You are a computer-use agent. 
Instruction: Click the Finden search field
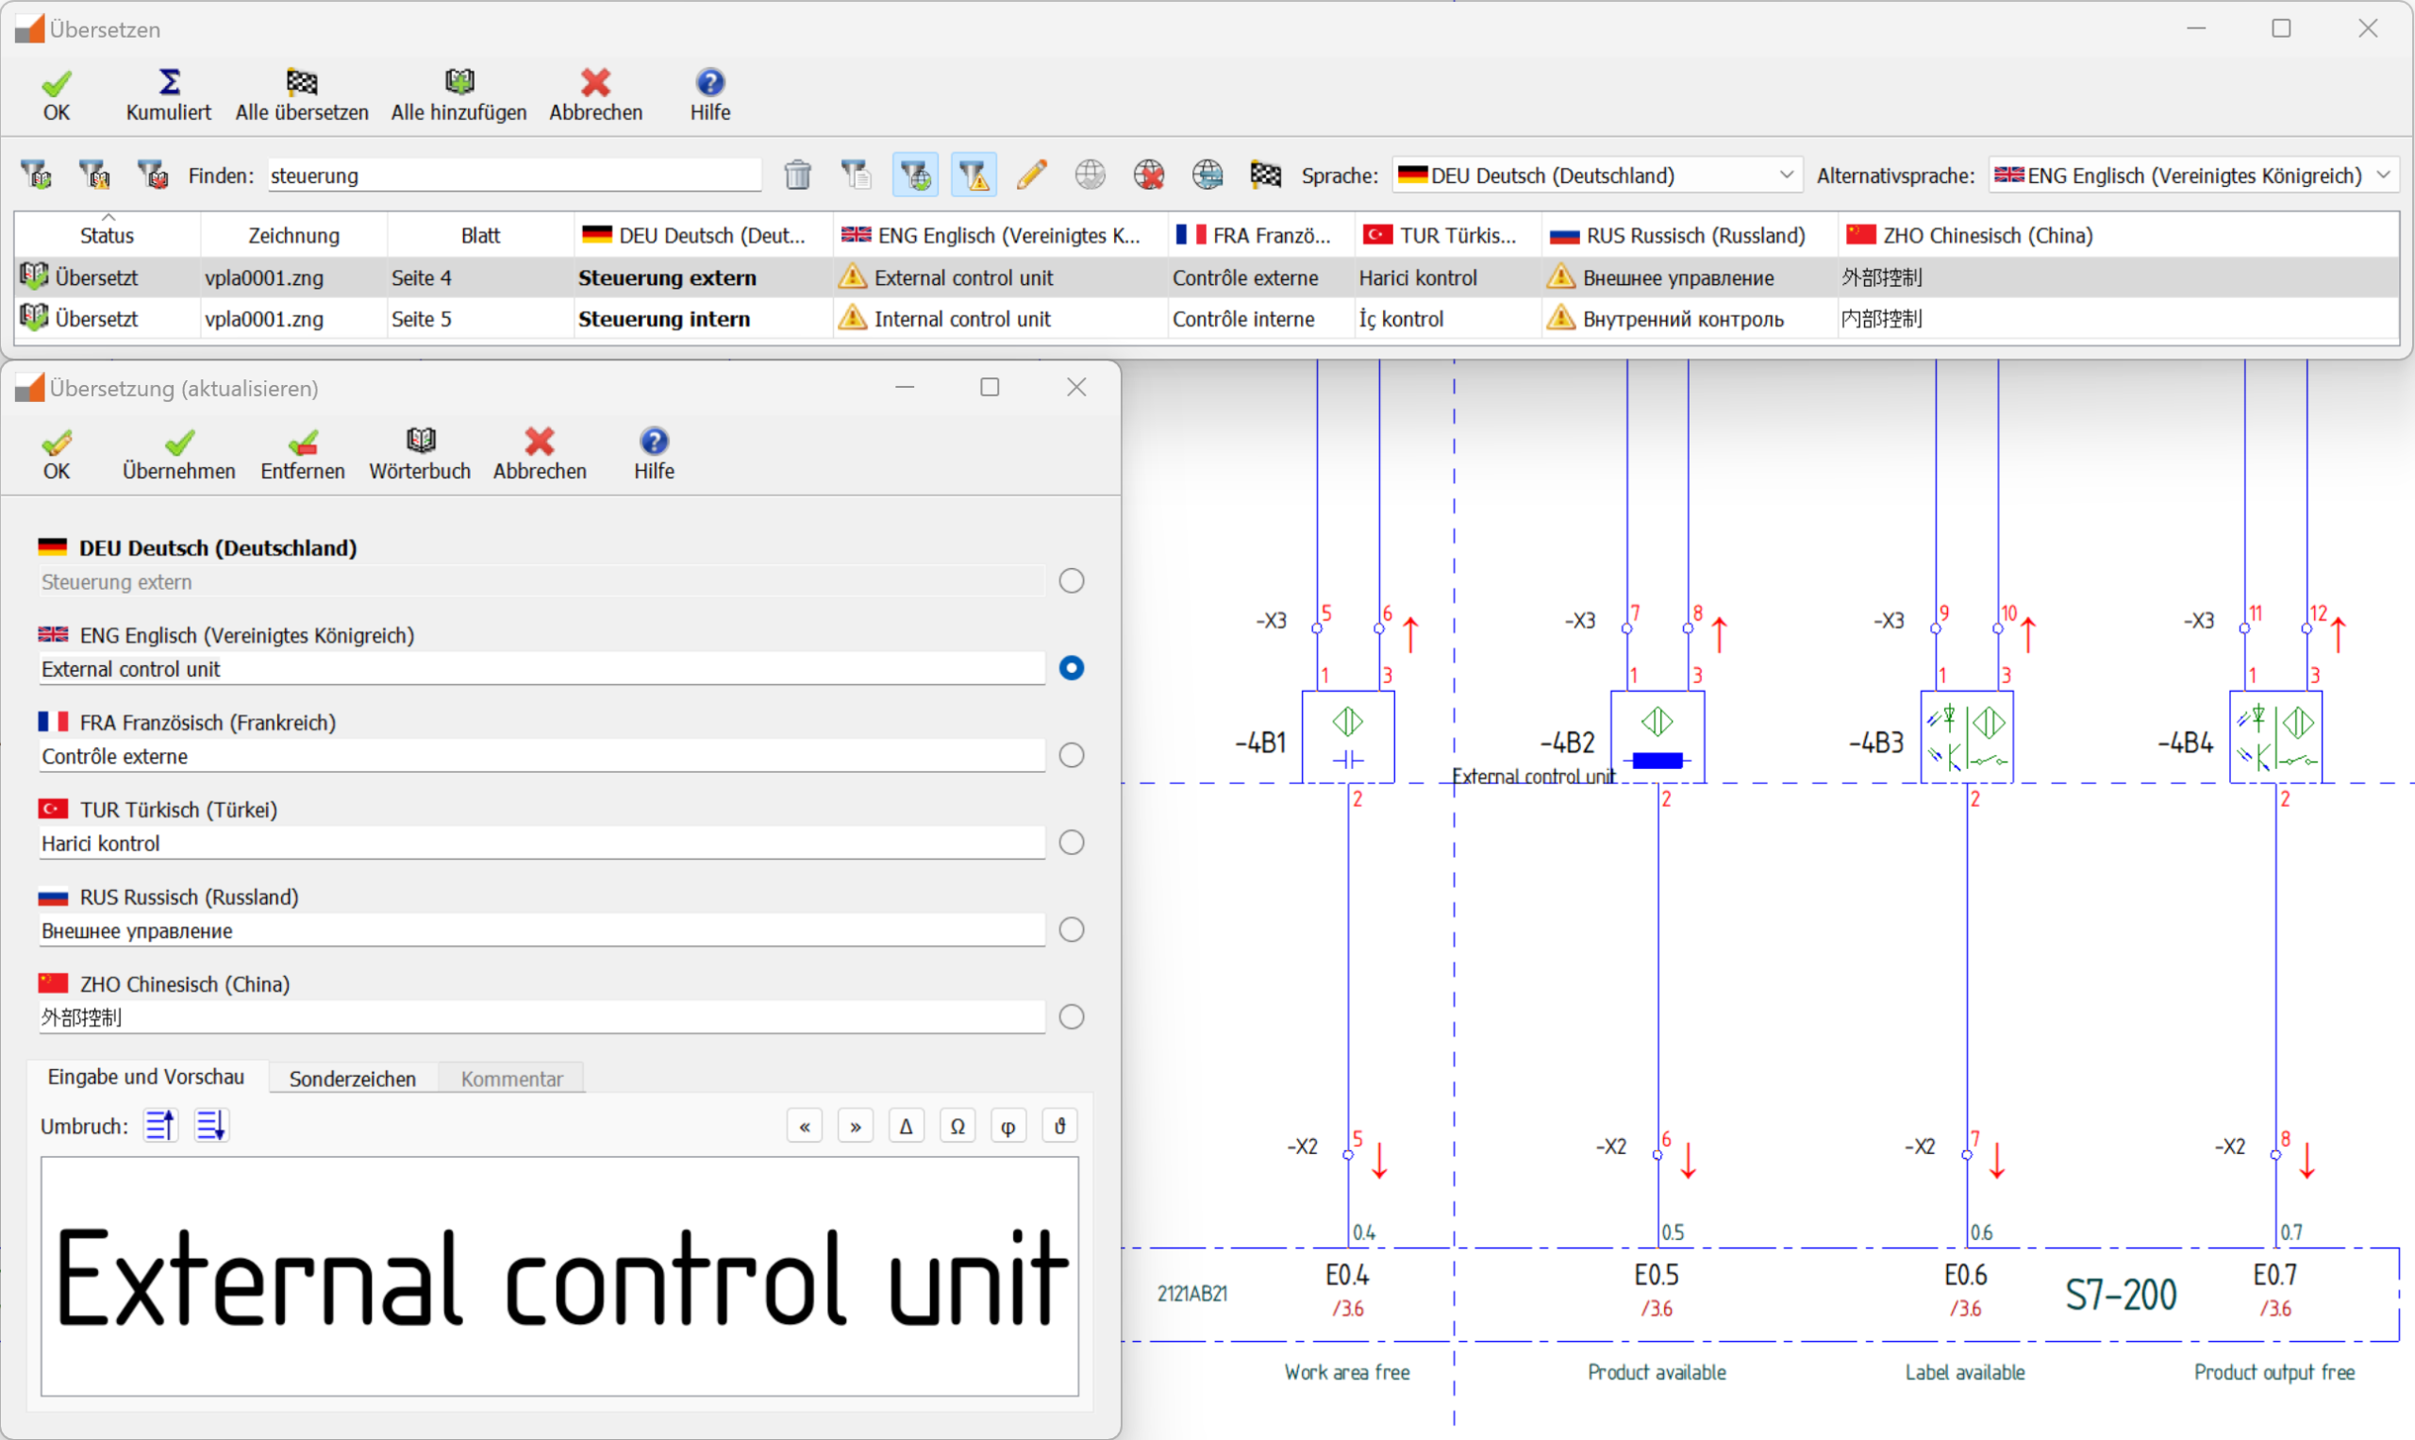point(514,176)
